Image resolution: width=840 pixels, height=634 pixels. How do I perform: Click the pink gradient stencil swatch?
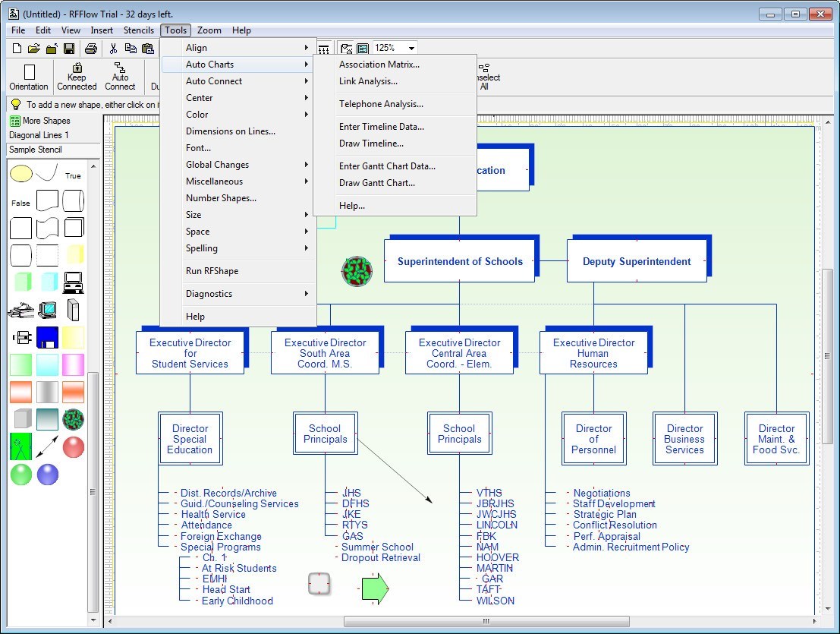point(74,364)
